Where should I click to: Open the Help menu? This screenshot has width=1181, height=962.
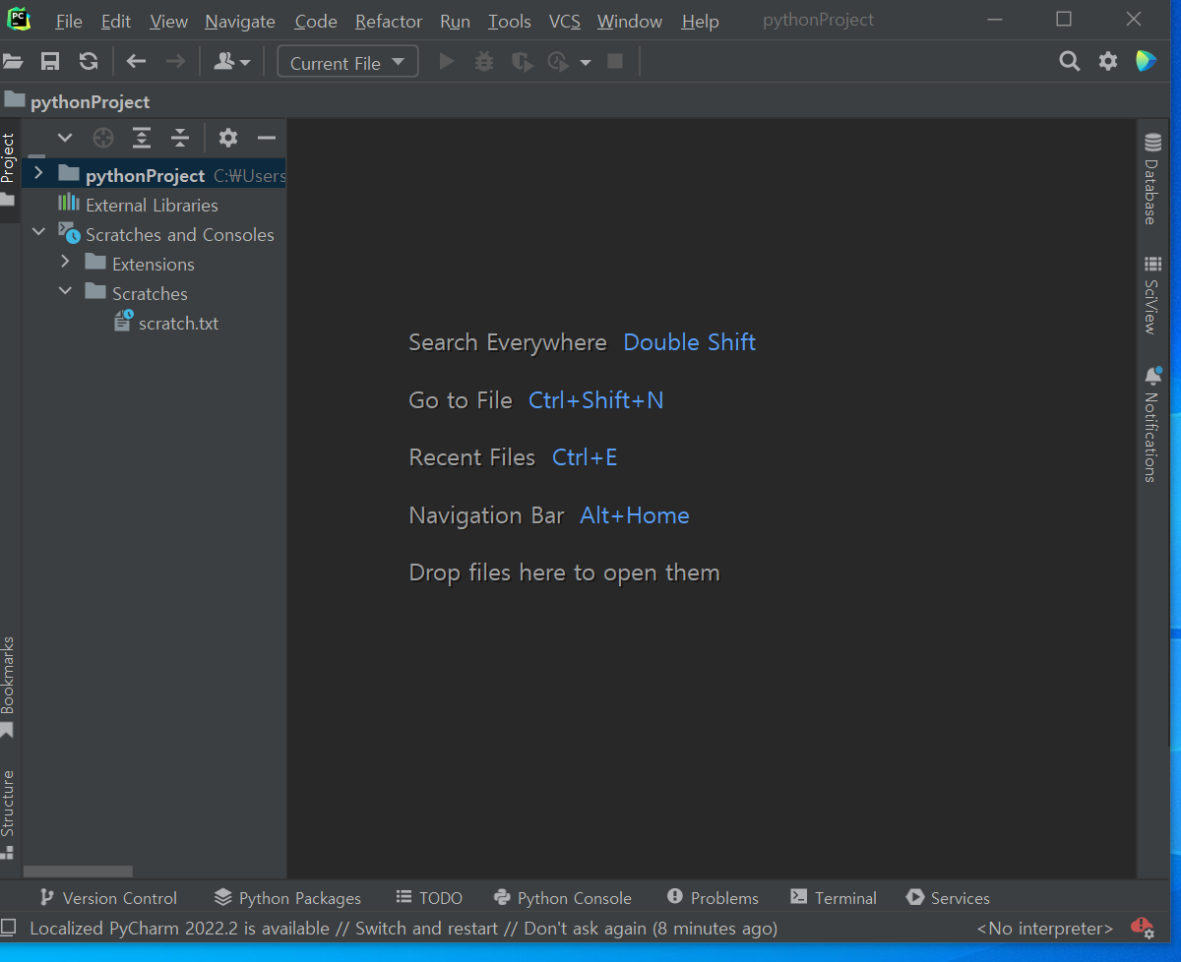pos(700,21)
